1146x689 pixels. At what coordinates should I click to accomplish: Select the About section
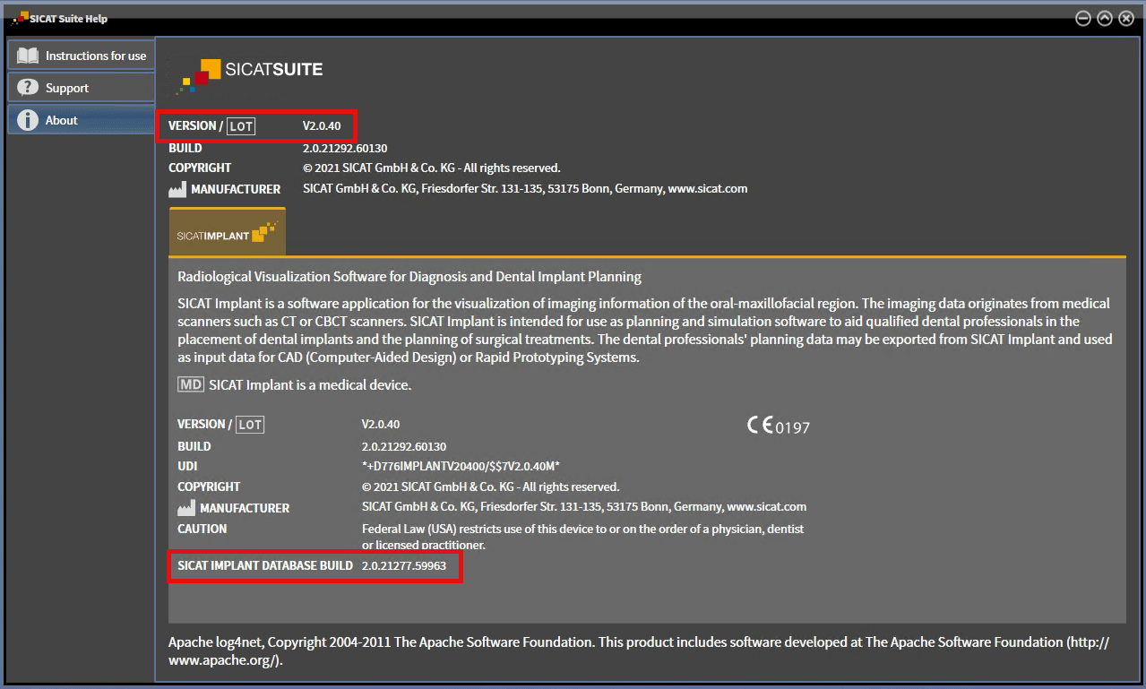coord(82,120)
